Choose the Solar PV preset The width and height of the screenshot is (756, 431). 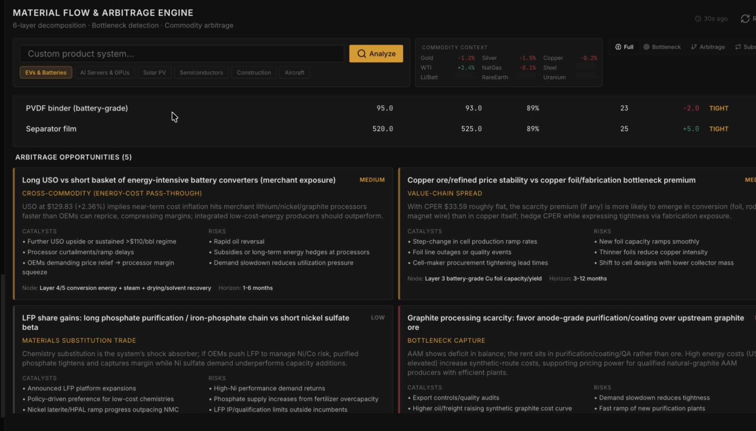point(154,72)
